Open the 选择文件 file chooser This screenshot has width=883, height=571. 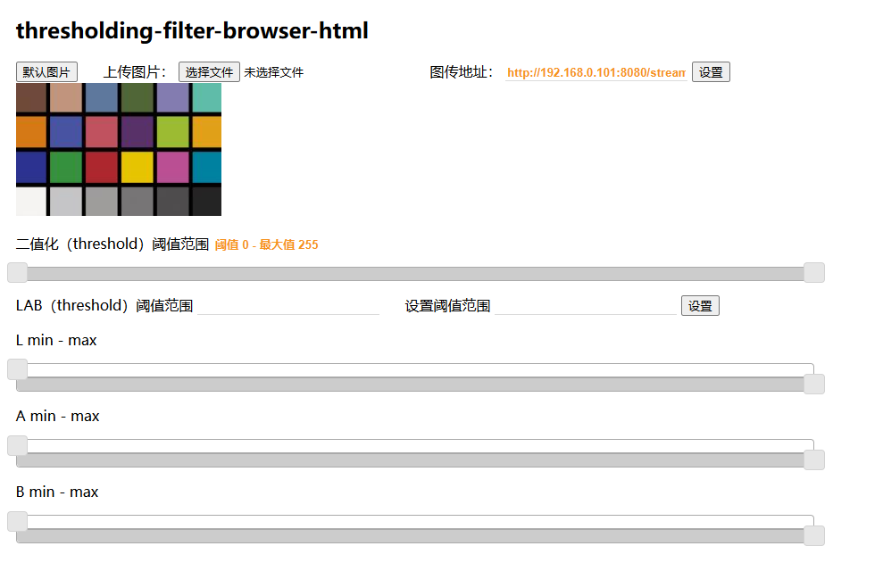(209, 72)
